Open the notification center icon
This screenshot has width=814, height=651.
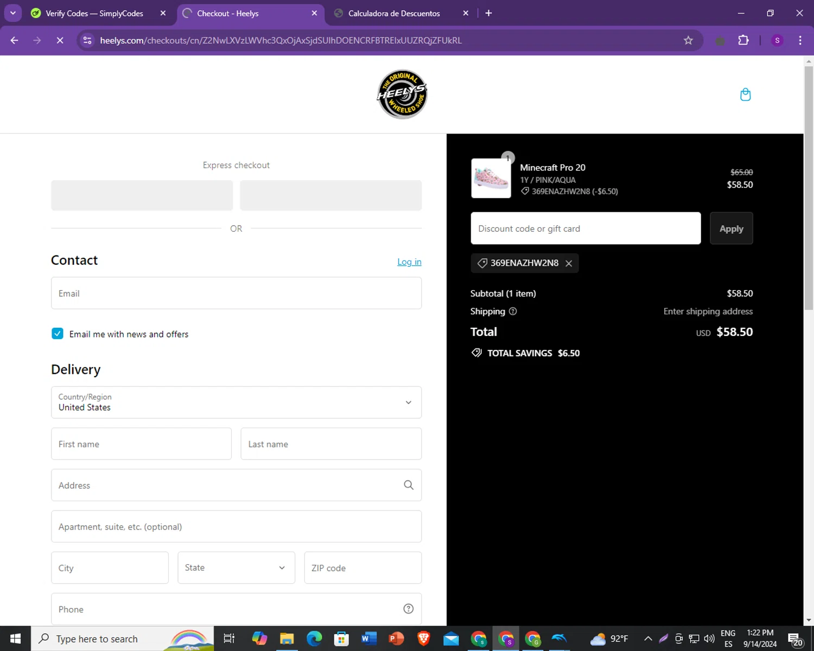coord(796,639)
